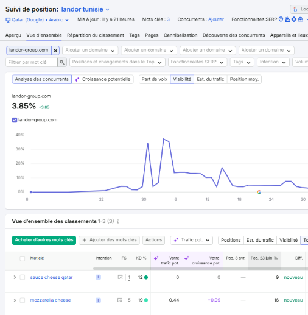
Task: Open the Fonctionnalités SERP filter dropdown
Action: [197, 62]
